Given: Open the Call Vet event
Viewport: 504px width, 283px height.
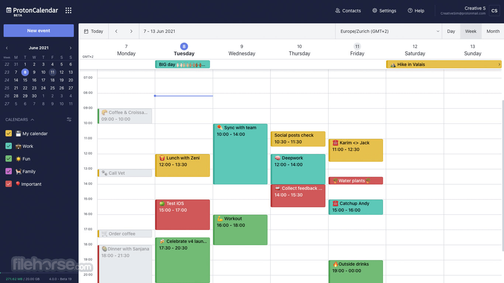Looking at the screenshot, I should tap(125, 173).
